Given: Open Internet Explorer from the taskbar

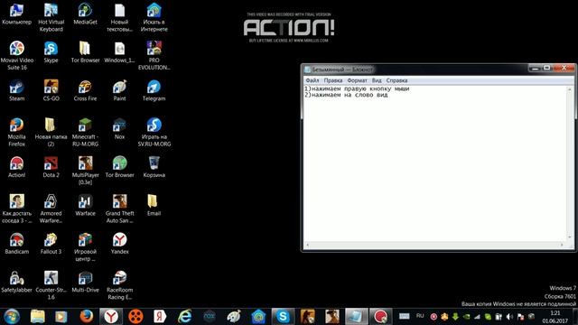Looking at the screenshot, I should [184, 317].
